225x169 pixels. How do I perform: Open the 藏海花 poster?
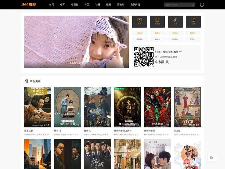97,107
